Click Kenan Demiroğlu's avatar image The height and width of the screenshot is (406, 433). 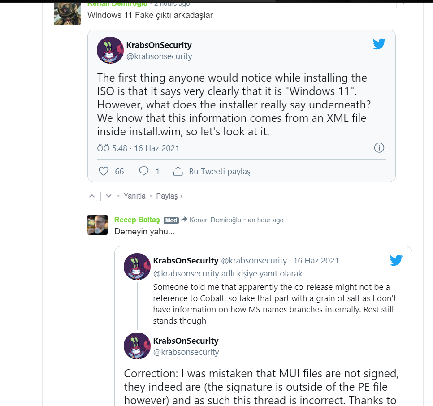click(67, 13)
